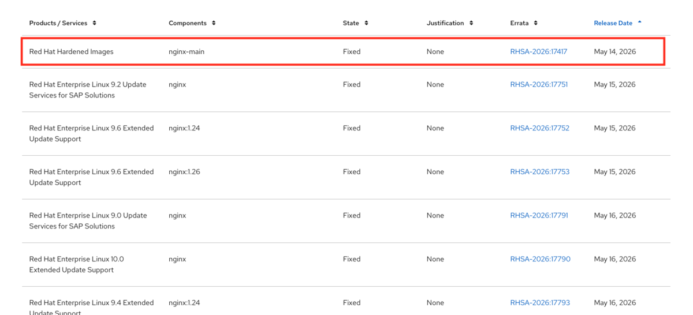Viewport: 693px width, 315px height.
Task: Click 'Fixed' state in the RHSA-2026:17790 row
Action: tap(352, 259)
